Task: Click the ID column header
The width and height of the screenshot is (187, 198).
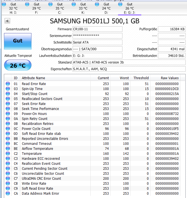Action: click(16, 78)
